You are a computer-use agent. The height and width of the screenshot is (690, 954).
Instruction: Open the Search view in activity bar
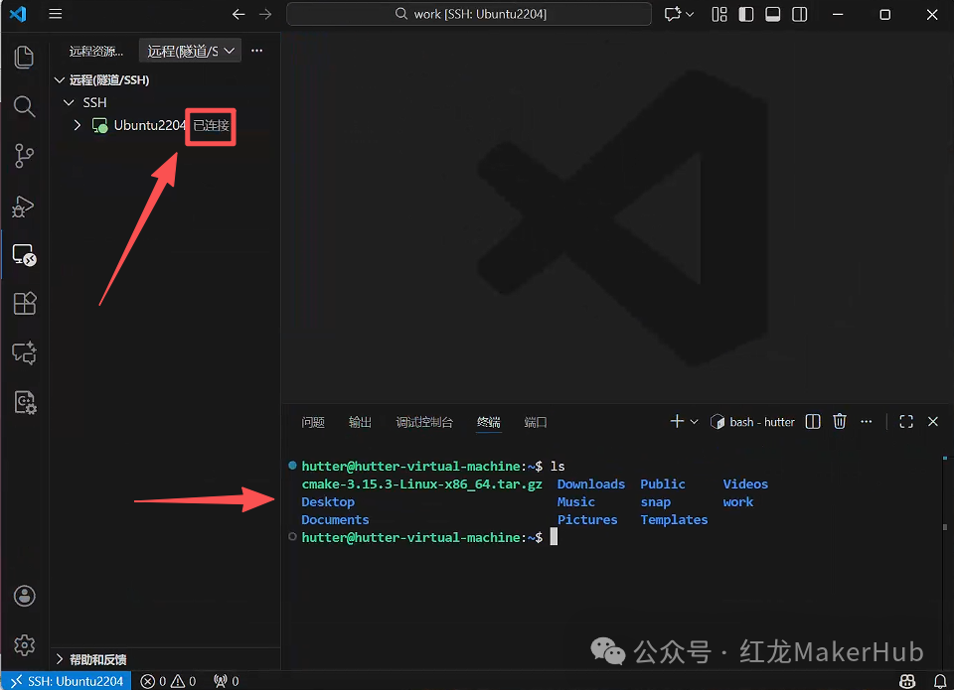(x=24, y=106)
